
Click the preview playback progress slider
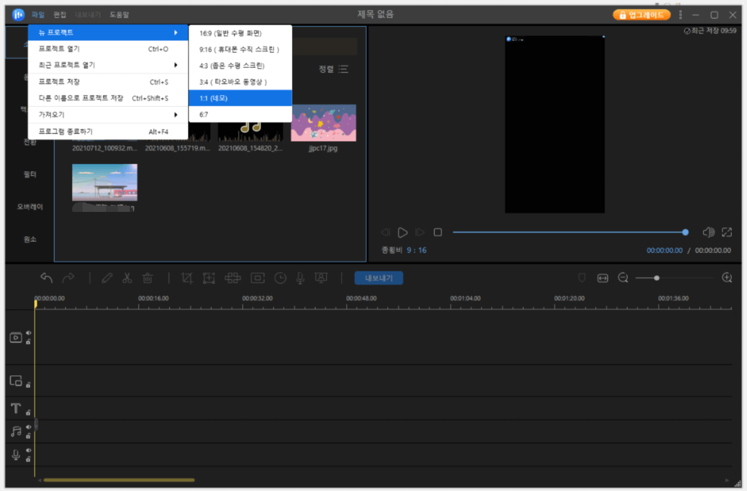tap(569, 233)
